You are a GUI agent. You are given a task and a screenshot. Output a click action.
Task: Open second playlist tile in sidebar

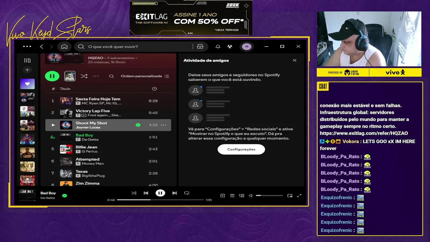27,97
